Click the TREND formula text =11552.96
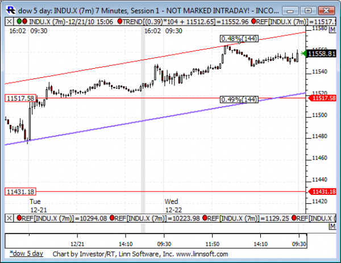 point(185,22)
